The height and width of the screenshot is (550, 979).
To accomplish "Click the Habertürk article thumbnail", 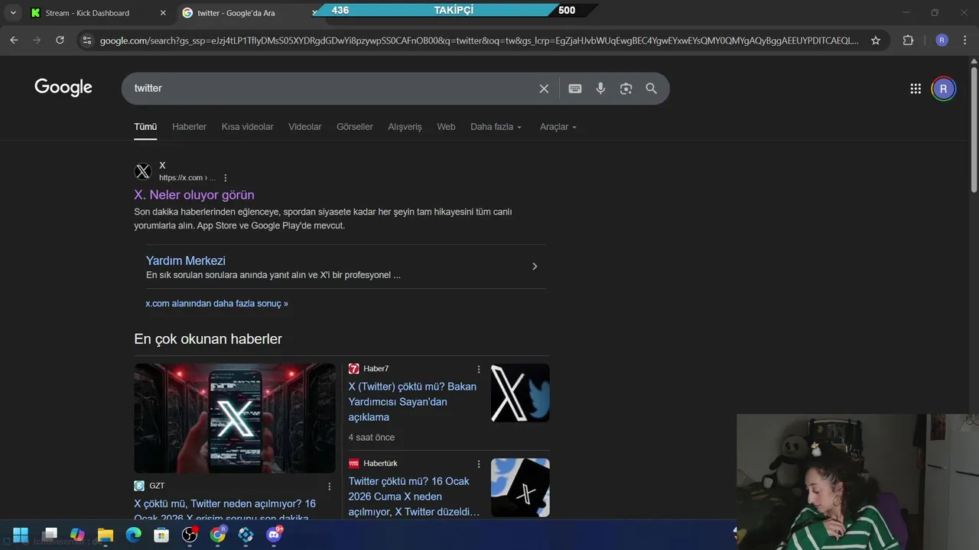I will pos(520,487).
